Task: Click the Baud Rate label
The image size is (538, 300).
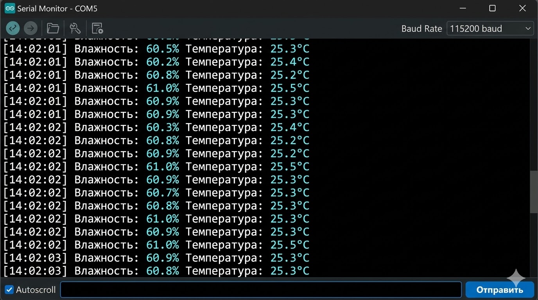Action: click(421, 29)
